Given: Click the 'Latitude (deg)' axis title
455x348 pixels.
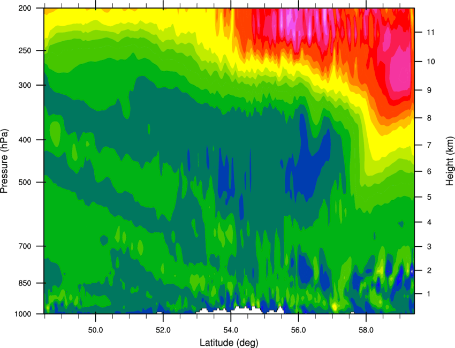Looking at the screenshot, I should 229,343.
